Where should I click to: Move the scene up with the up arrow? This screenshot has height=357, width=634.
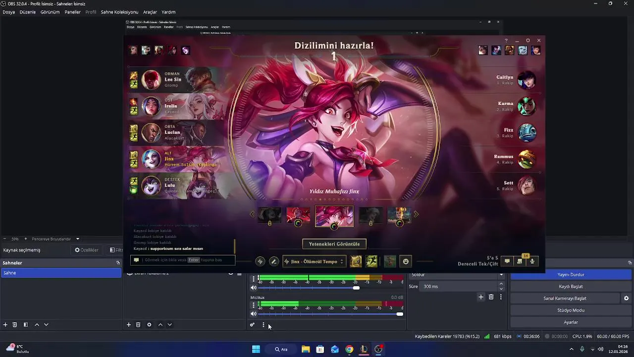coord(37,325)
